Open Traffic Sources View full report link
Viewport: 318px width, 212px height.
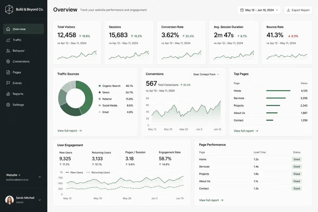[69, 131]
